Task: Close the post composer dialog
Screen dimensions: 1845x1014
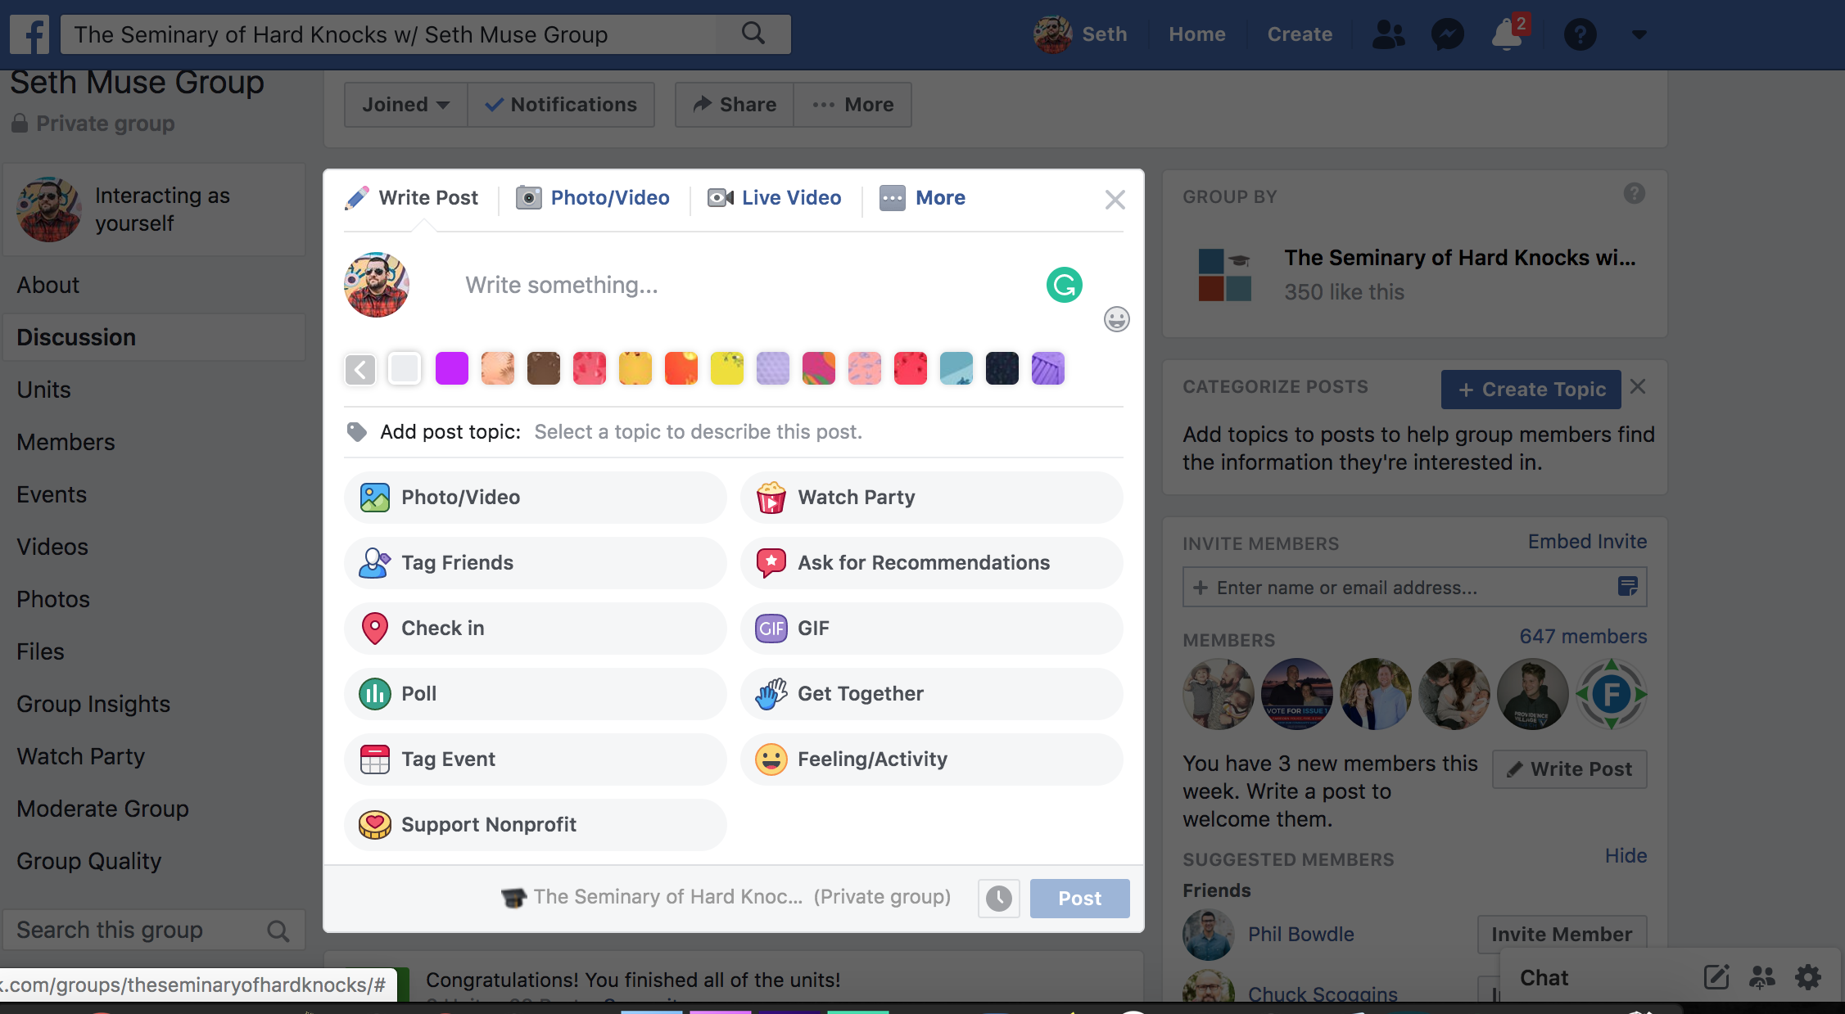Action: [1115, 200]
